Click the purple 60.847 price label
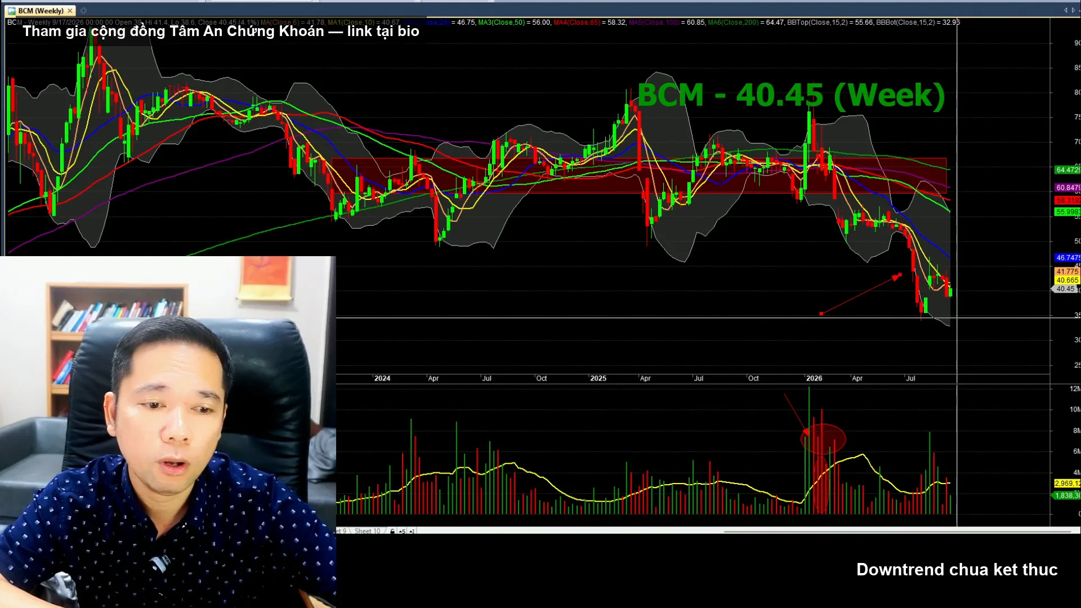1081x608 pixels. click(x=1067, y=187)
